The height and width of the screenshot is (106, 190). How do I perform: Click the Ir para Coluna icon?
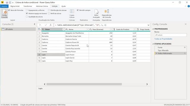click(72, 14)
